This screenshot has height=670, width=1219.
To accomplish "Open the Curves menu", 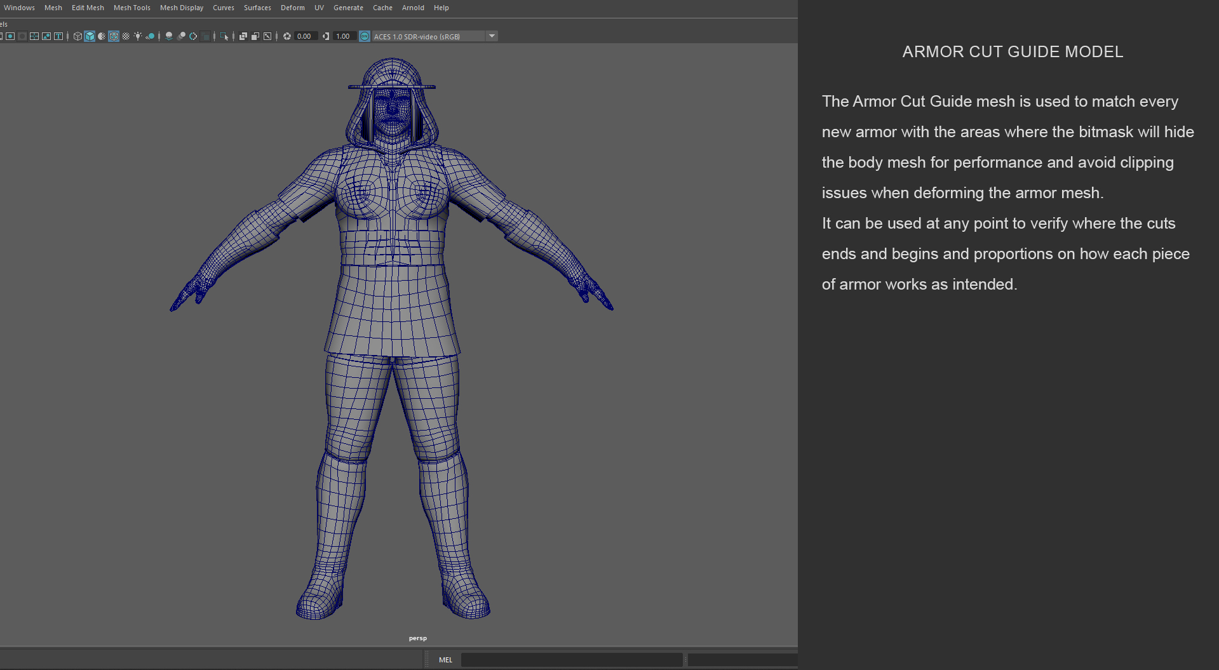I will [224, 8].
